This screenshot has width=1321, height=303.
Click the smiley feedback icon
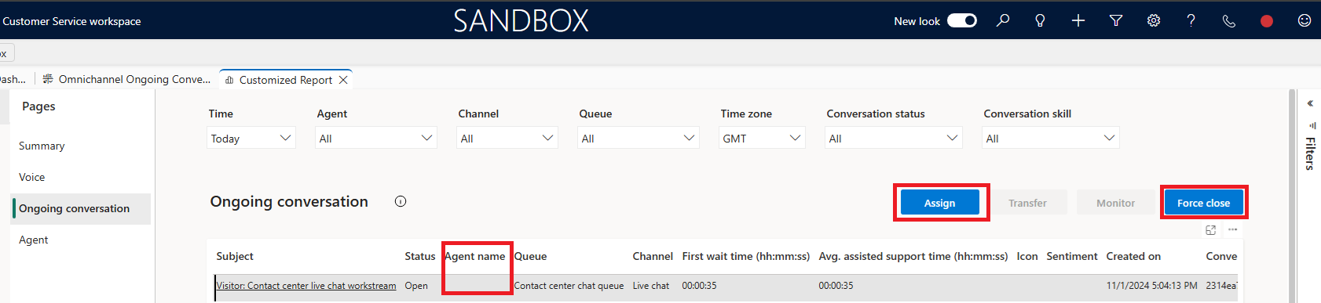(x=1305, y=20)
